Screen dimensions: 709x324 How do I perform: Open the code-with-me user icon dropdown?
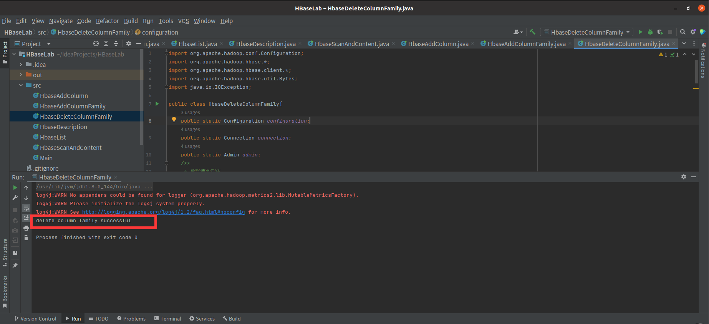click(518, 32)
